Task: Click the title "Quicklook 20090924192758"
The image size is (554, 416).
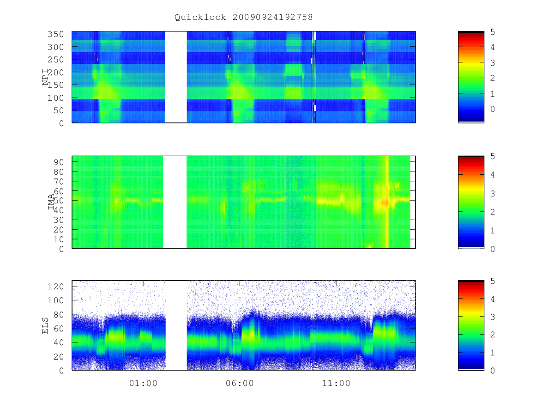Action: [243, 18]
